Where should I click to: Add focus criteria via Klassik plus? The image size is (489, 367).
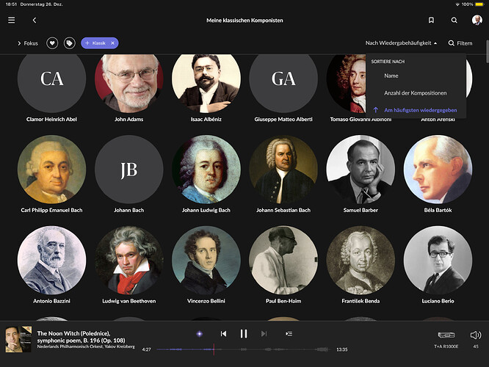(87, 43)
